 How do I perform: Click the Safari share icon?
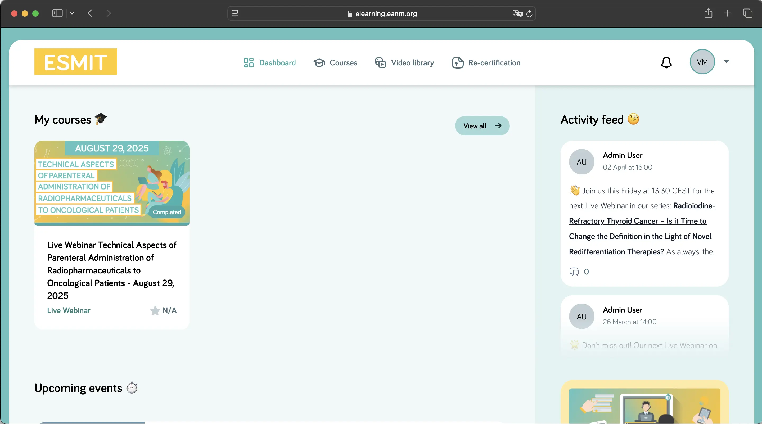click(708, 13)
